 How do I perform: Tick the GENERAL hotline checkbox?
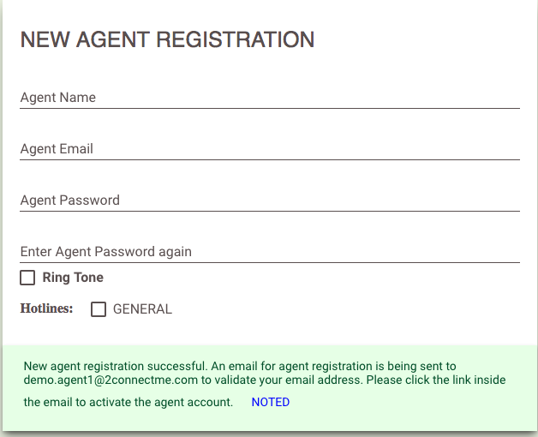pyautogui.click(x=99, y=309)
